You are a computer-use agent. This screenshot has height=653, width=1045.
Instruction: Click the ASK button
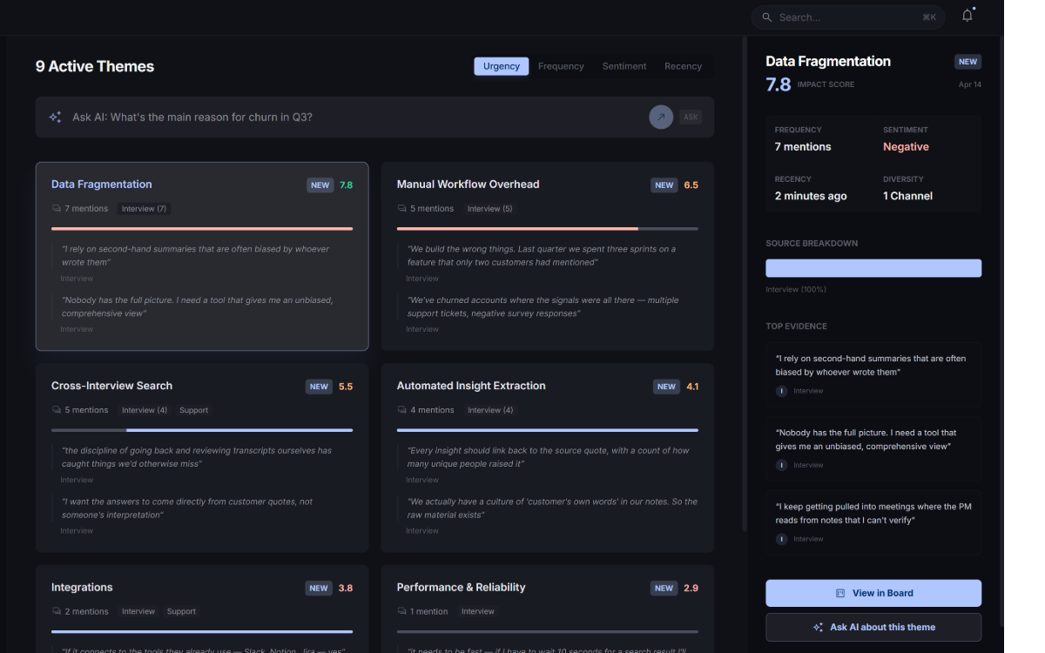691,117
